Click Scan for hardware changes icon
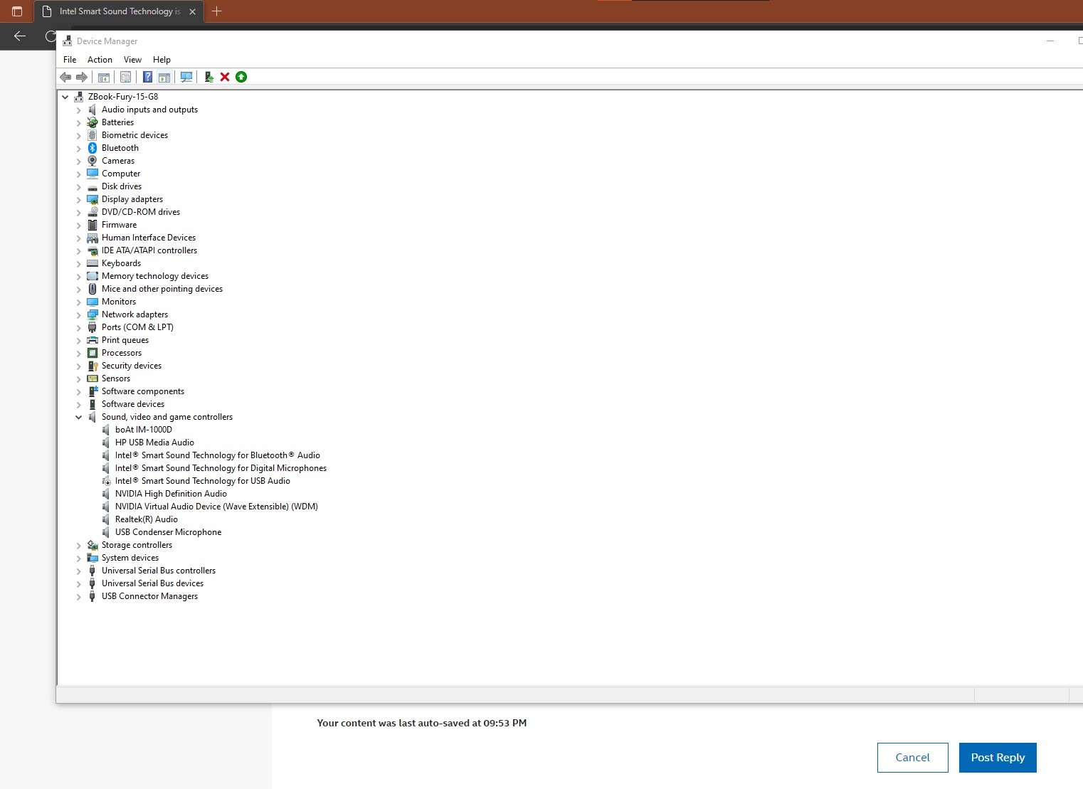 pyautogui.click(x=186, y=77)
